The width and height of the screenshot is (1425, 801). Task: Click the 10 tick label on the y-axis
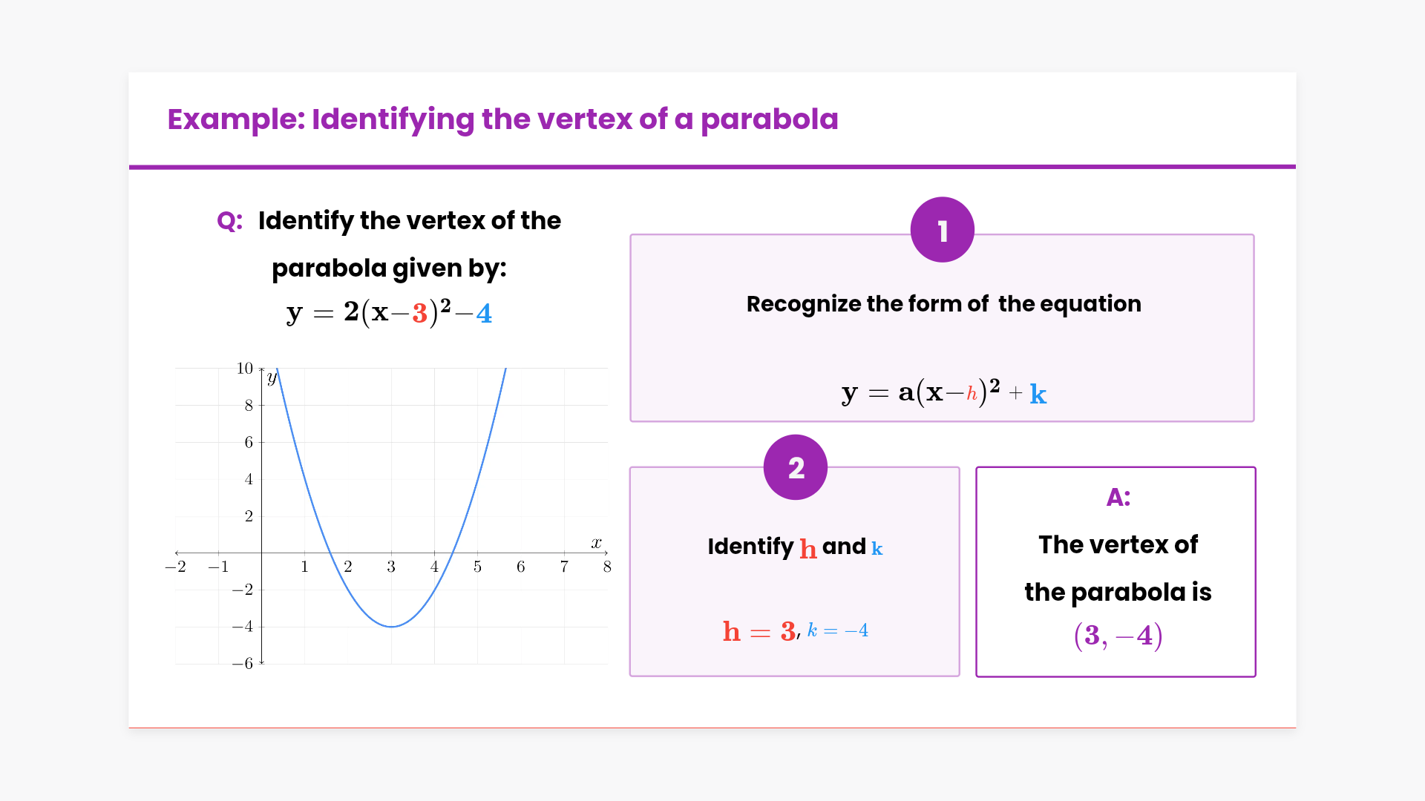[x=245, y=369]
